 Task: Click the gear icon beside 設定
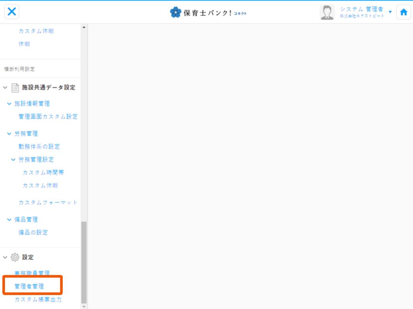click(15, 257)
